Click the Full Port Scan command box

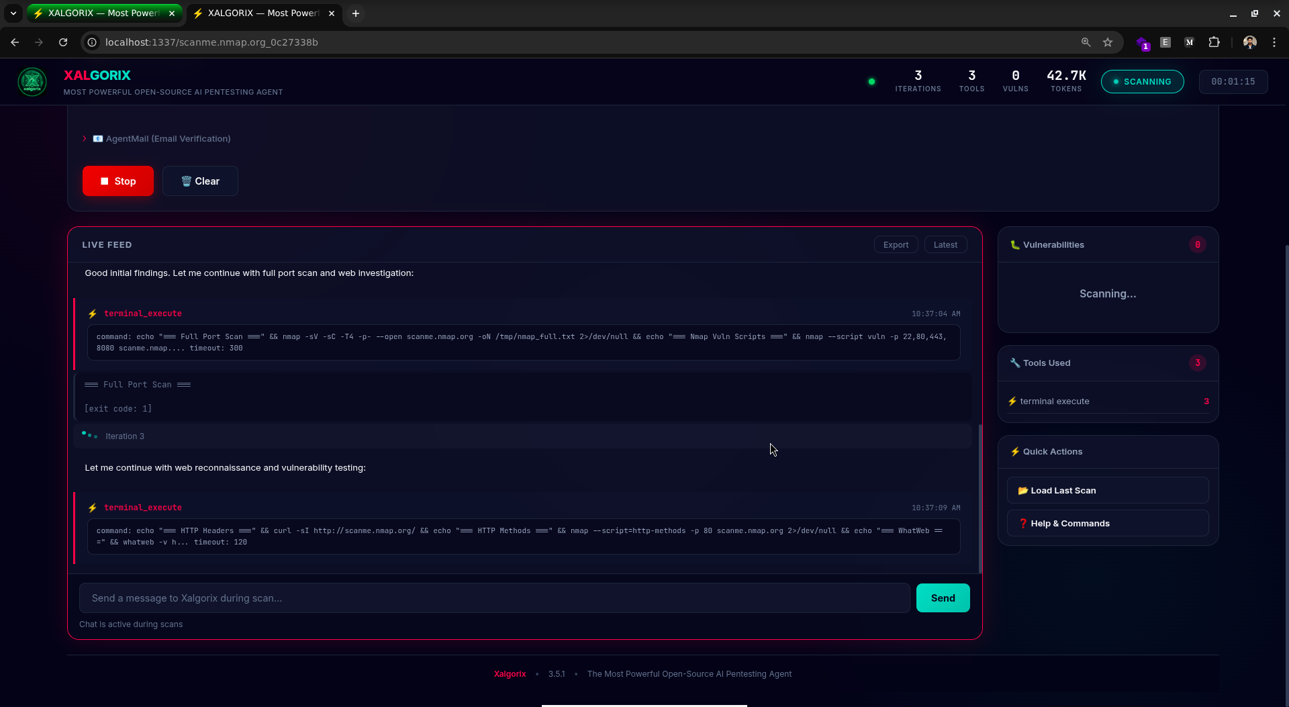pos(524,342)
